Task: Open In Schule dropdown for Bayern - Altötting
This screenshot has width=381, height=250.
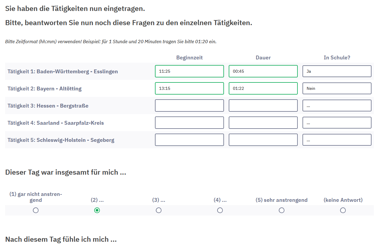Action: click(x=337, y=88)
